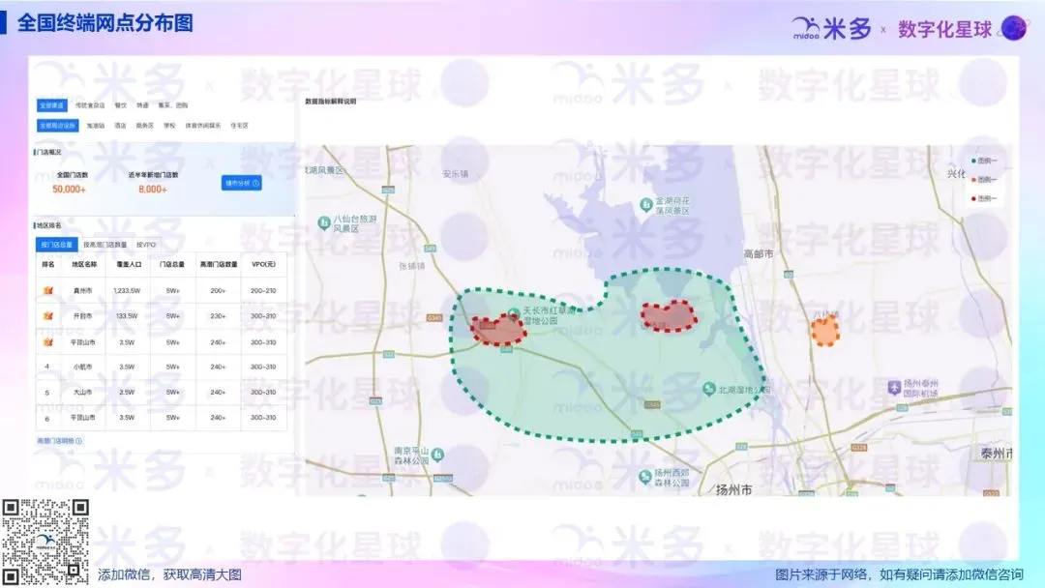Click the midoo 米多 logo
Image resolution: width=1045 pixels, height=588 pixels.
click(831, 29)
